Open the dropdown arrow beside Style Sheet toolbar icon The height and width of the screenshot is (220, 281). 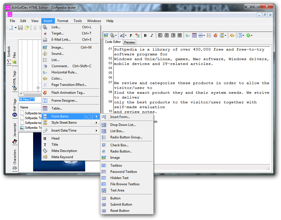(x=226, y=35)
